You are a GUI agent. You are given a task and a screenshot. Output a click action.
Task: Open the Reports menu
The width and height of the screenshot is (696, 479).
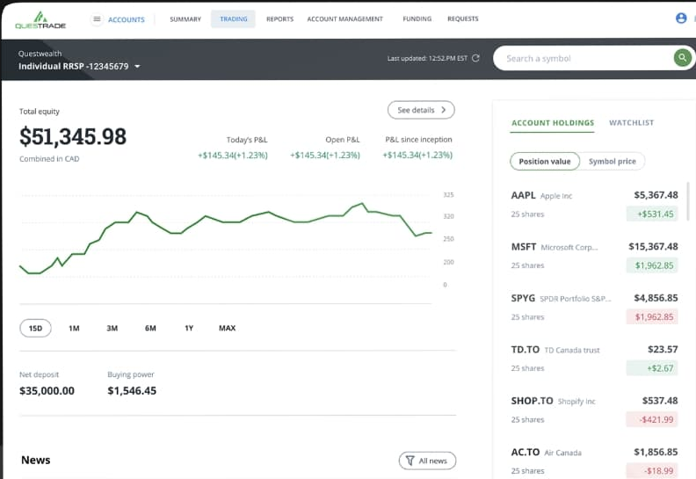(x=280, y=19)
